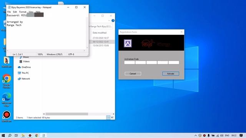Open Notepad Edit menu
This screenshot has width=246, height=138.
(15, 12)
